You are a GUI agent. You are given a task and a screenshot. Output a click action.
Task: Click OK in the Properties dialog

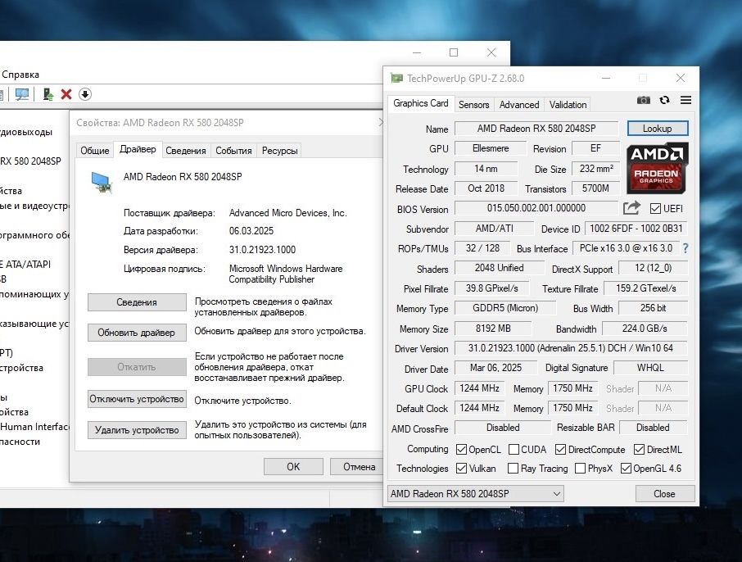(x=293, y=467)
